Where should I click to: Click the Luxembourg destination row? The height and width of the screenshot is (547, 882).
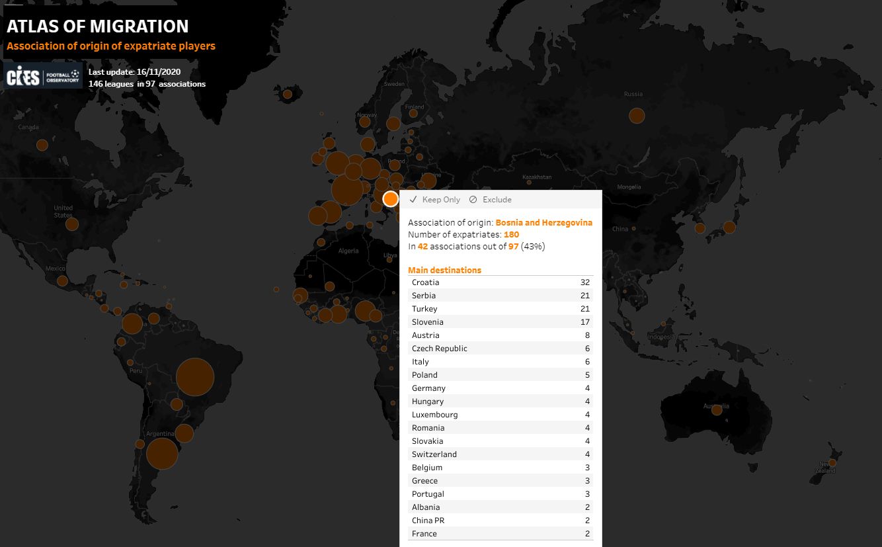point(500,415)
